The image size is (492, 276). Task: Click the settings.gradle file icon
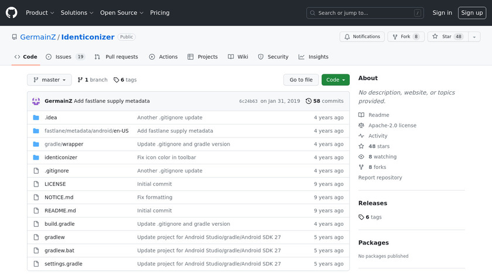point(36,264)
